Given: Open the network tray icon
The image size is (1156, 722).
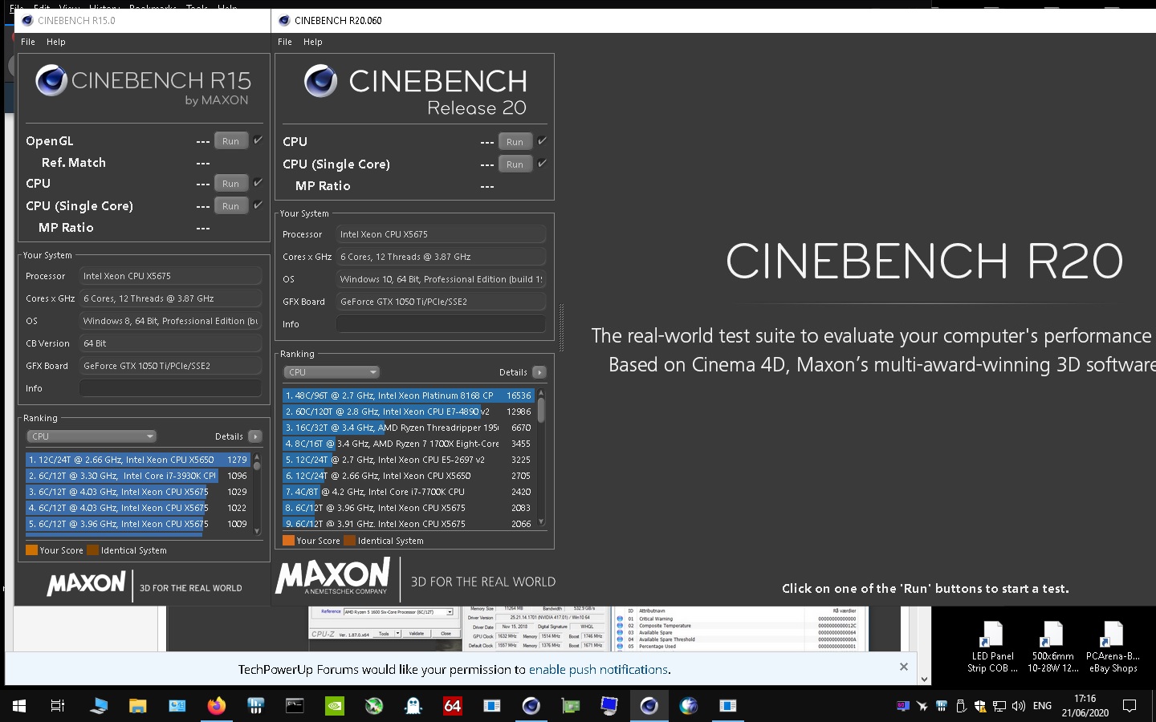Looking at the screenshot, I should tap(999, 706).
